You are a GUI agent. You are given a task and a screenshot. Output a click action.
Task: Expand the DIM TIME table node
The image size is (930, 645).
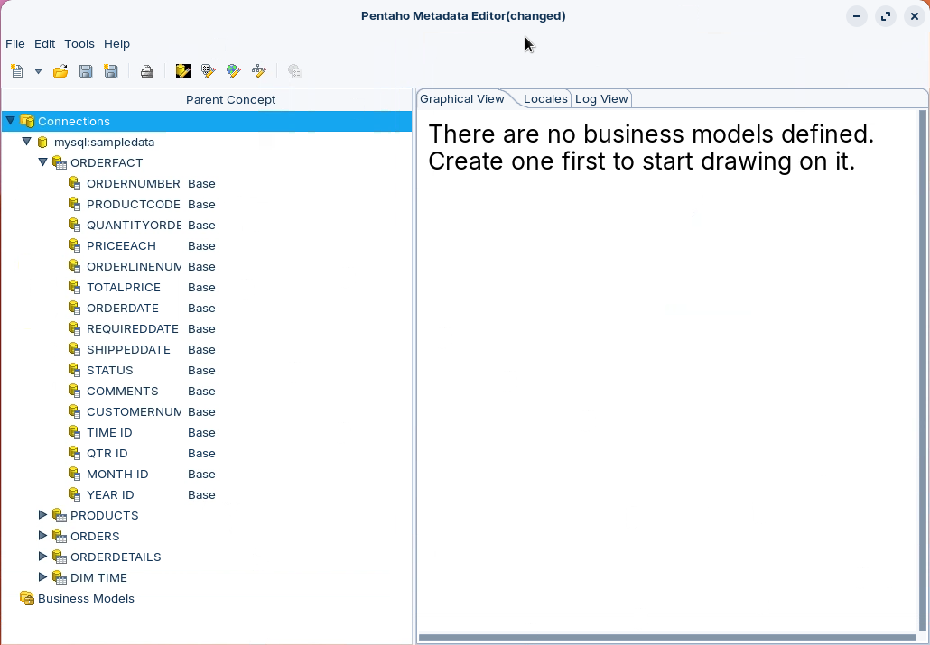[42, 577]
